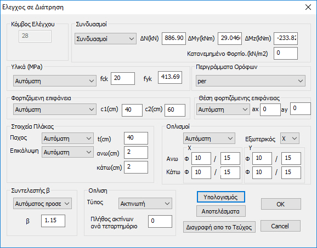Click the Υπολογισμός button

pyautogui.click(x=221, y=197)
